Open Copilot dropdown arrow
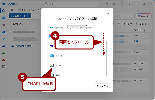Image resolution: width=155 pixels, height=100 pixels. click(x=150, y=16)
